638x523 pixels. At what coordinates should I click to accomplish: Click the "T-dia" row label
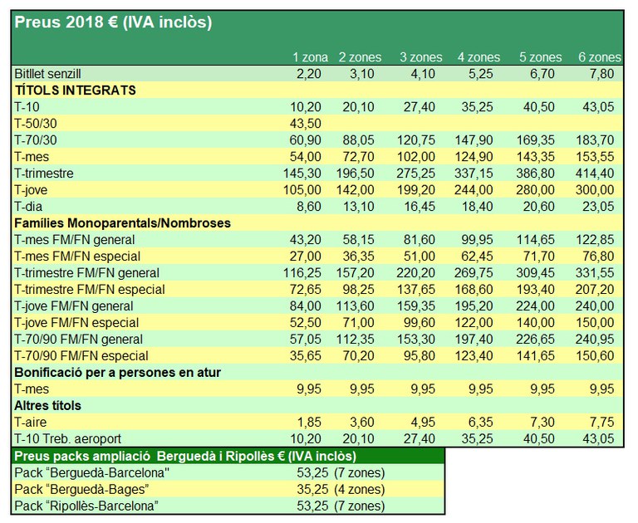pyautogui.click(x=31, y=206)
